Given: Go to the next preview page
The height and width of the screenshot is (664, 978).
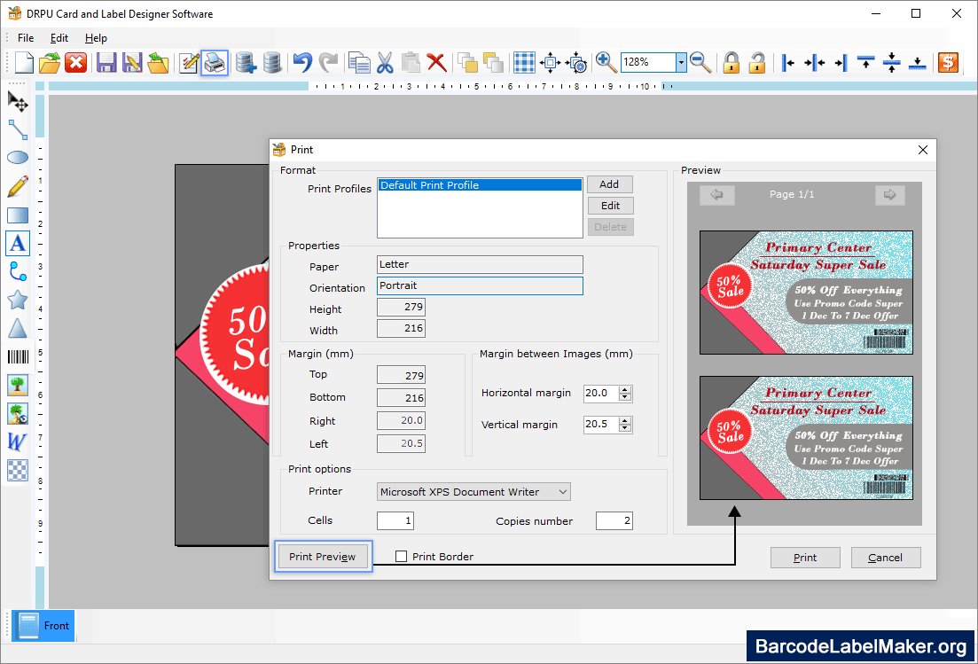Looking at the screenshot, I should 889,194.
